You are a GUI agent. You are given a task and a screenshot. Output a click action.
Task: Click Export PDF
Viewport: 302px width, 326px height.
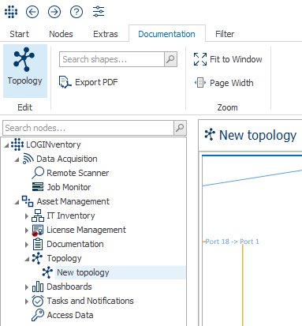coord(89,82)
